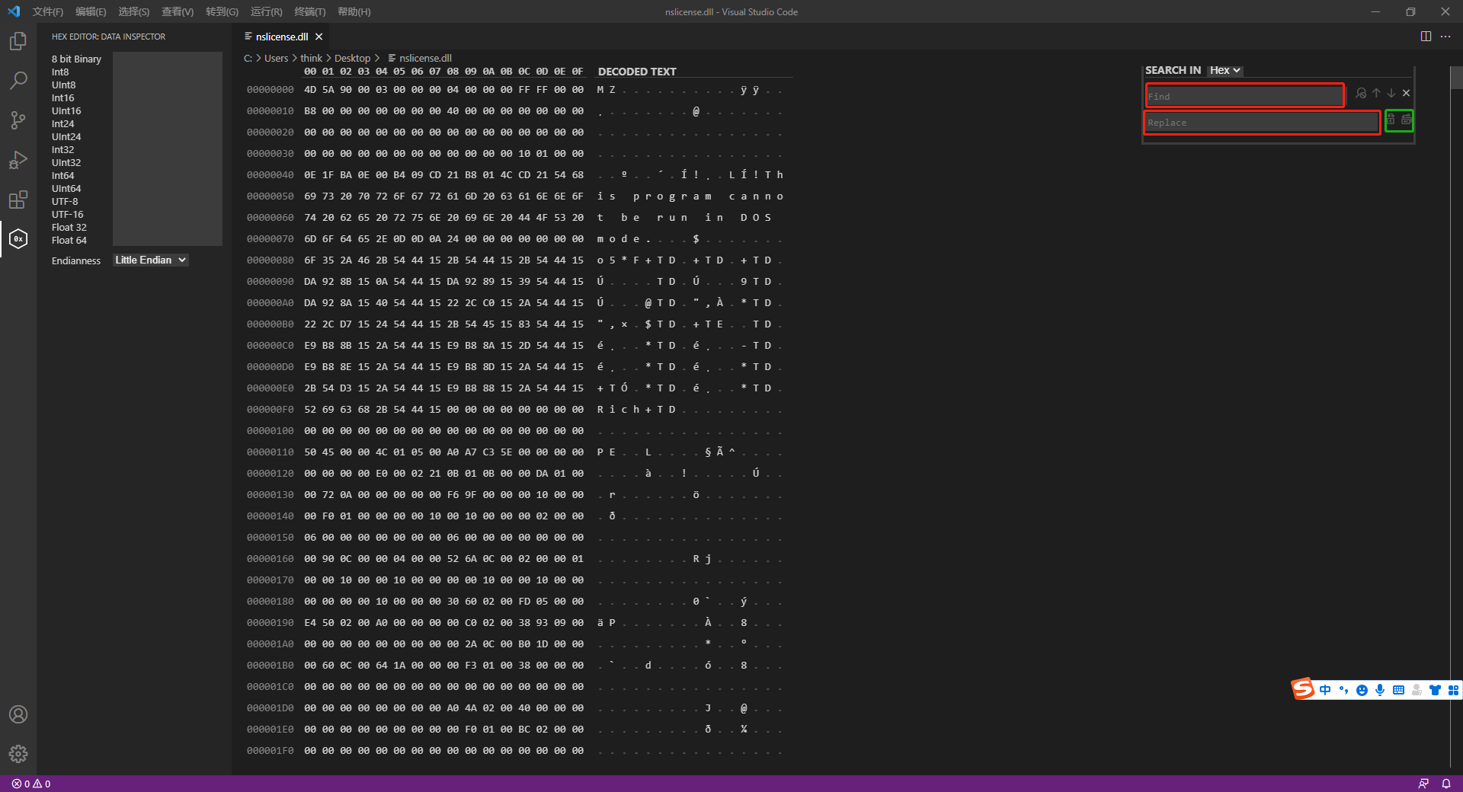Click the HEX EDITOR: DATA INSPECTOR title

108,37
